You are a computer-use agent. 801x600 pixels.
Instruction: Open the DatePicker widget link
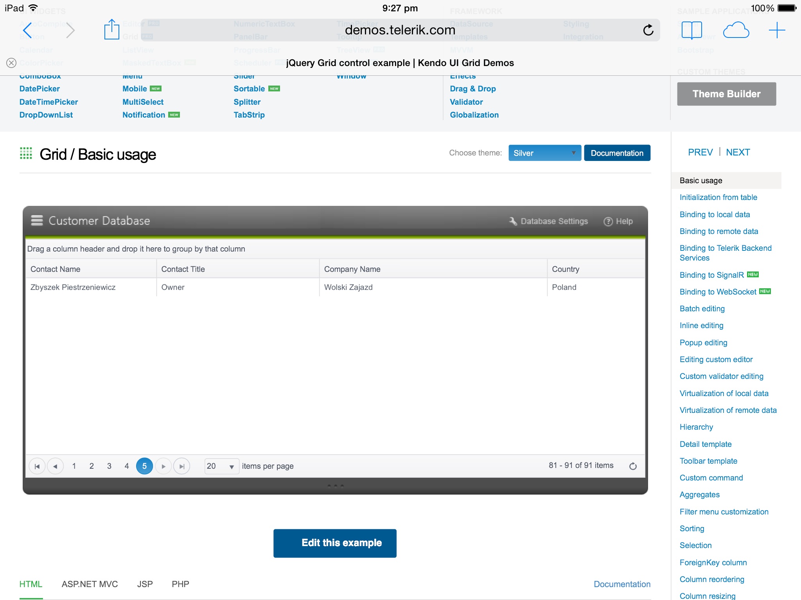40,89
